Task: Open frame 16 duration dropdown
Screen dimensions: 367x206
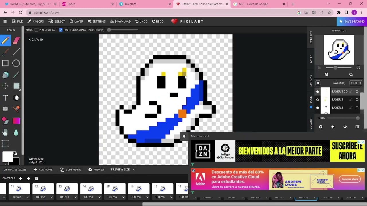Action: [x=139, y=197]
